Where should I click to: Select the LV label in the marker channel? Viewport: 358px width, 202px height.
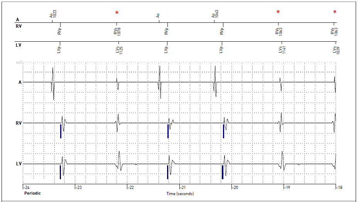point(18,45)
